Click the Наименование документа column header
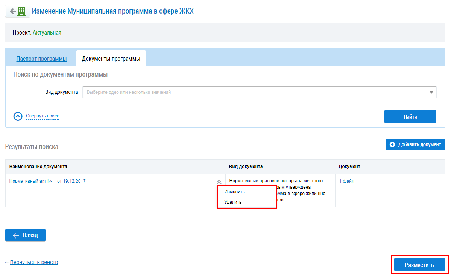Image resolution: width=451 pixels, height=275 pixels. 38,167
